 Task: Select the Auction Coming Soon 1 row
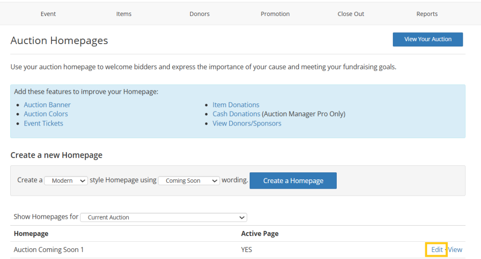click(238, 250)
